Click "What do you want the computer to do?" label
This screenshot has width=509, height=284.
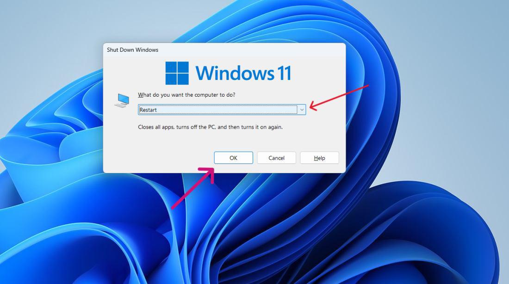[186, 95]
